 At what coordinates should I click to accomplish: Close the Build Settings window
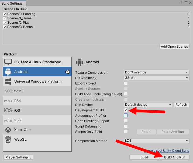tap(190, 3)
